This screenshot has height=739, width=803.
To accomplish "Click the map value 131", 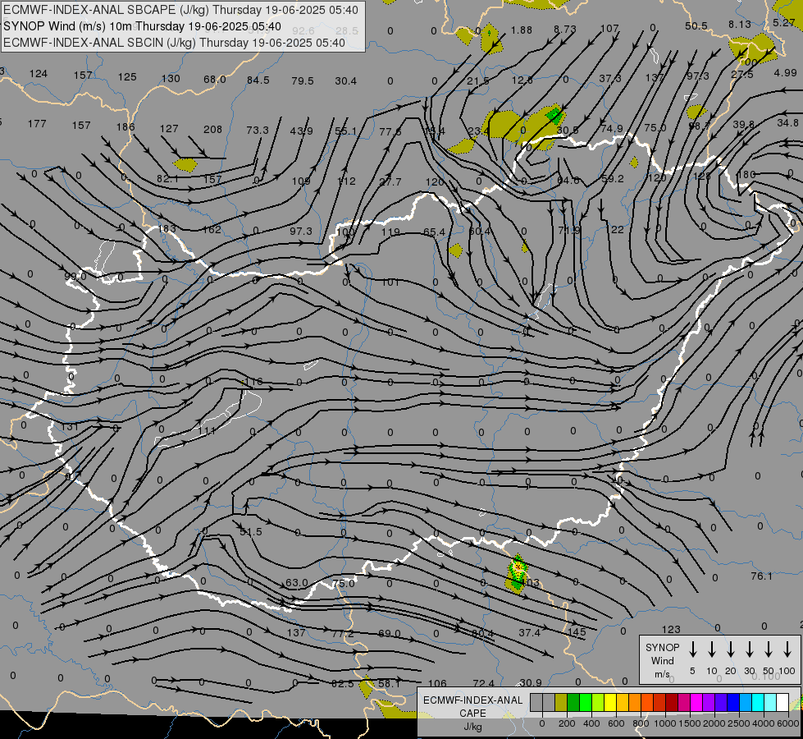I will pos(70,426).
